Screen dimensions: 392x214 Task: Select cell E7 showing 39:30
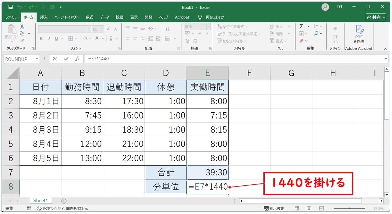point(207,172)
